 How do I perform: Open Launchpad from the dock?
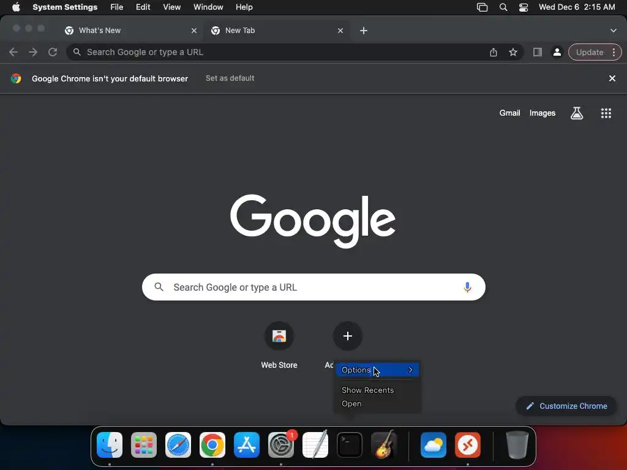pos(144,445)
